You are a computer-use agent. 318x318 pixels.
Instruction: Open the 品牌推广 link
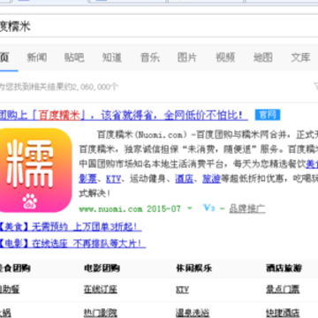247,208
